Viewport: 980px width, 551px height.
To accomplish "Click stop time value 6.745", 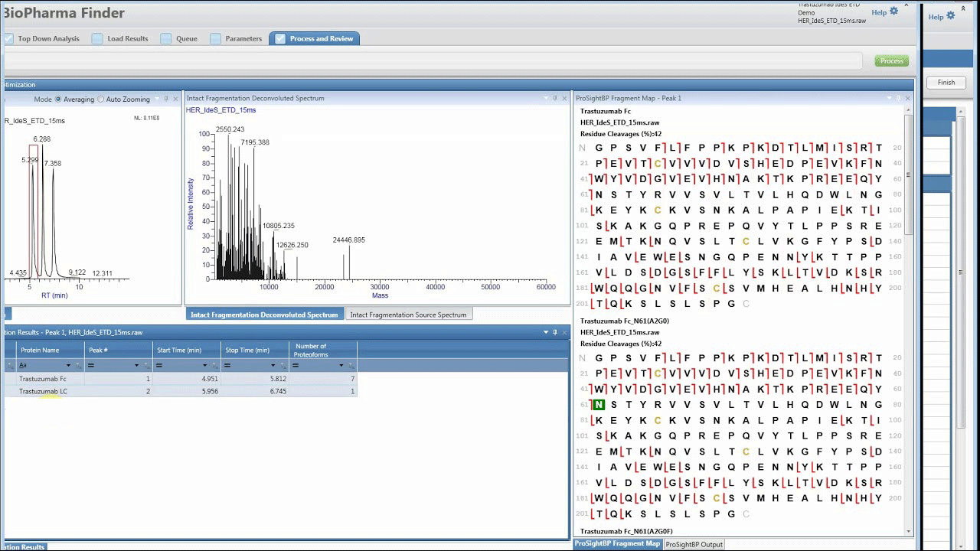I will pos(278,391).
